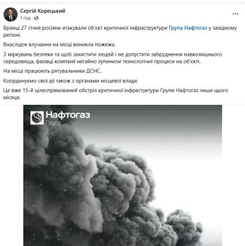The width and height of the screenshot is (245, 246).
Task: Open the Сергій Корецький author name link
Action: pos(43,11)
